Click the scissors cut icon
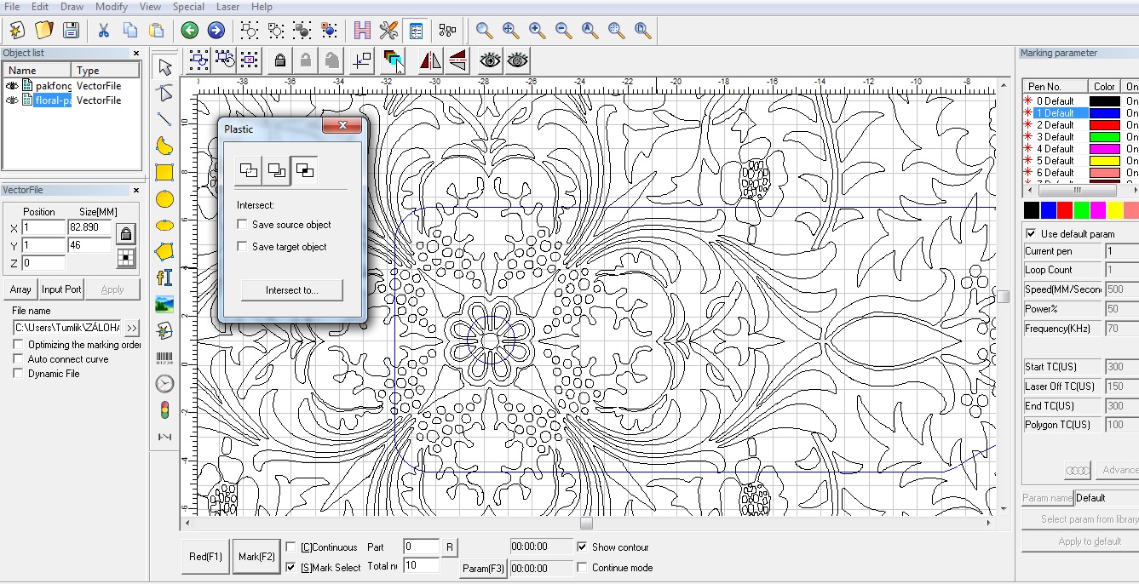Viewport: 1139px width, 584px height. tap(103, 31)
